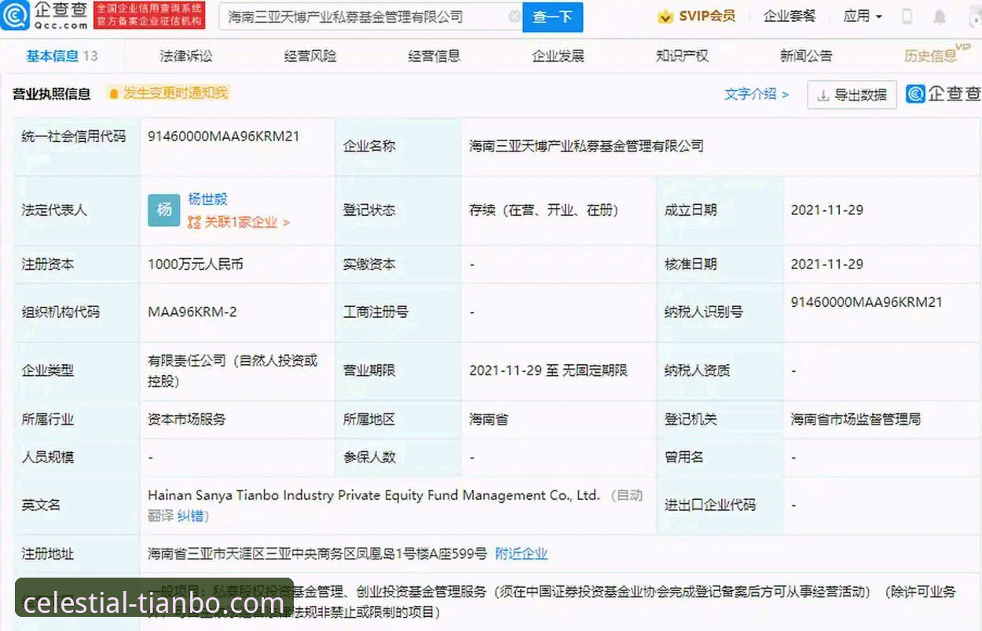Clear the search box with the X icon
This screenshot has height=631, width=982.
pos(515,16)
